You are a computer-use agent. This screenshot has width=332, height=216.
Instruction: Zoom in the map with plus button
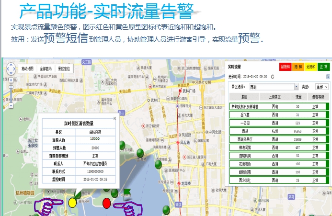tap(10, 80)
